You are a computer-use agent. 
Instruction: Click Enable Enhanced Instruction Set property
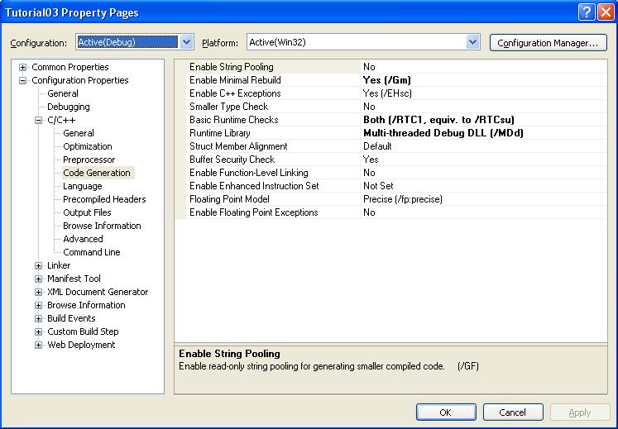click(x=254, y=186)
